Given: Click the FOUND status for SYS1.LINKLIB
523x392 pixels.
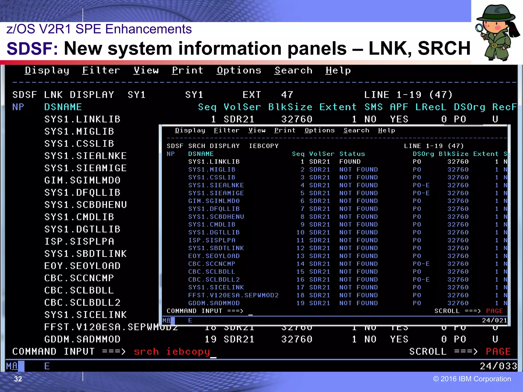Looking at the screenshot, I should (350, 162).
